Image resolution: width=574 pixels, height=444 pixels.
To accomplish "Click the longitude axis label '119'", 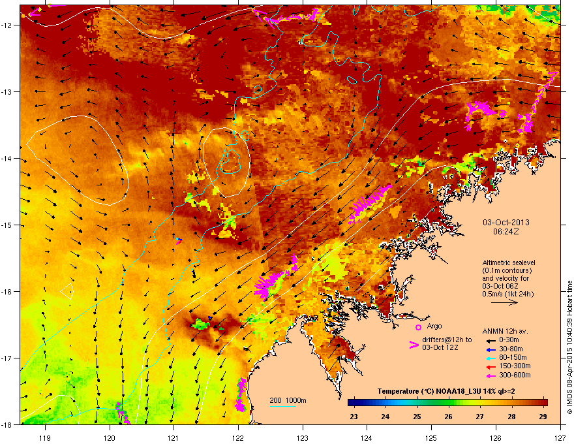I will pos(45,437).
